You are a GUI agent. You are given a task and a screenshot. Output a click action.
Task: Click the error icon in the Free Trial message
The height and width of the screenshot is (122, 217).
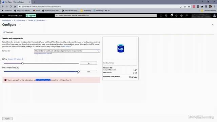click(5, 80)
